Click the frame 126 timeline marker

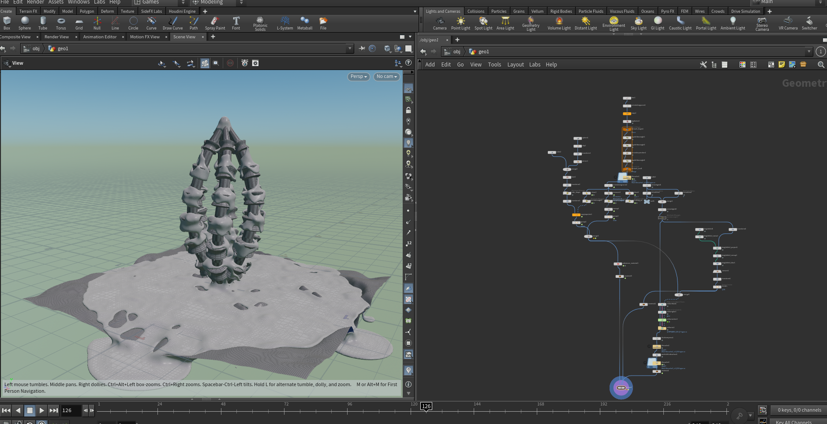point(426,406)
